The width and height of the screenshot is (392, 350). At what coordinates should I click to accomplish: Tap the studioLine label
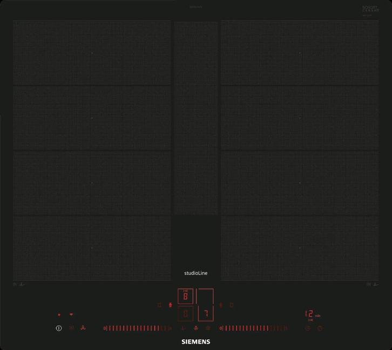pos(195,273)
